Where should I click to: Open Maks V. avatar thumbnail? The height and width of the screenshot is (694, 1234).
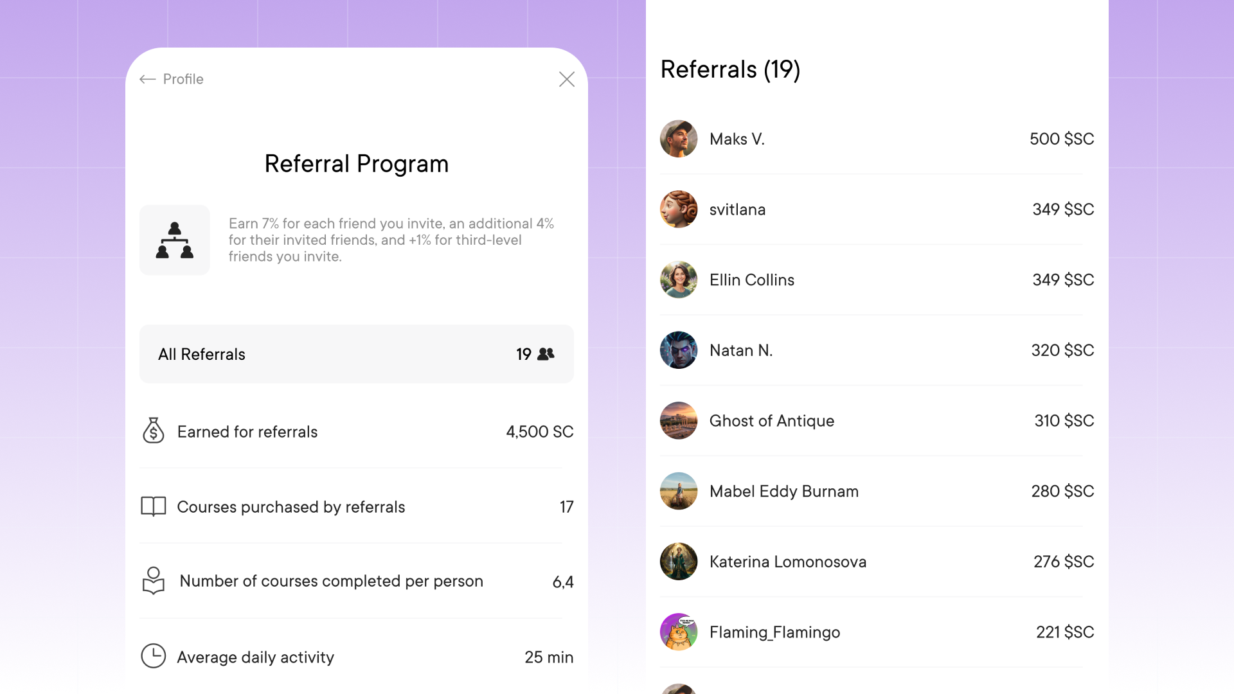679,139
